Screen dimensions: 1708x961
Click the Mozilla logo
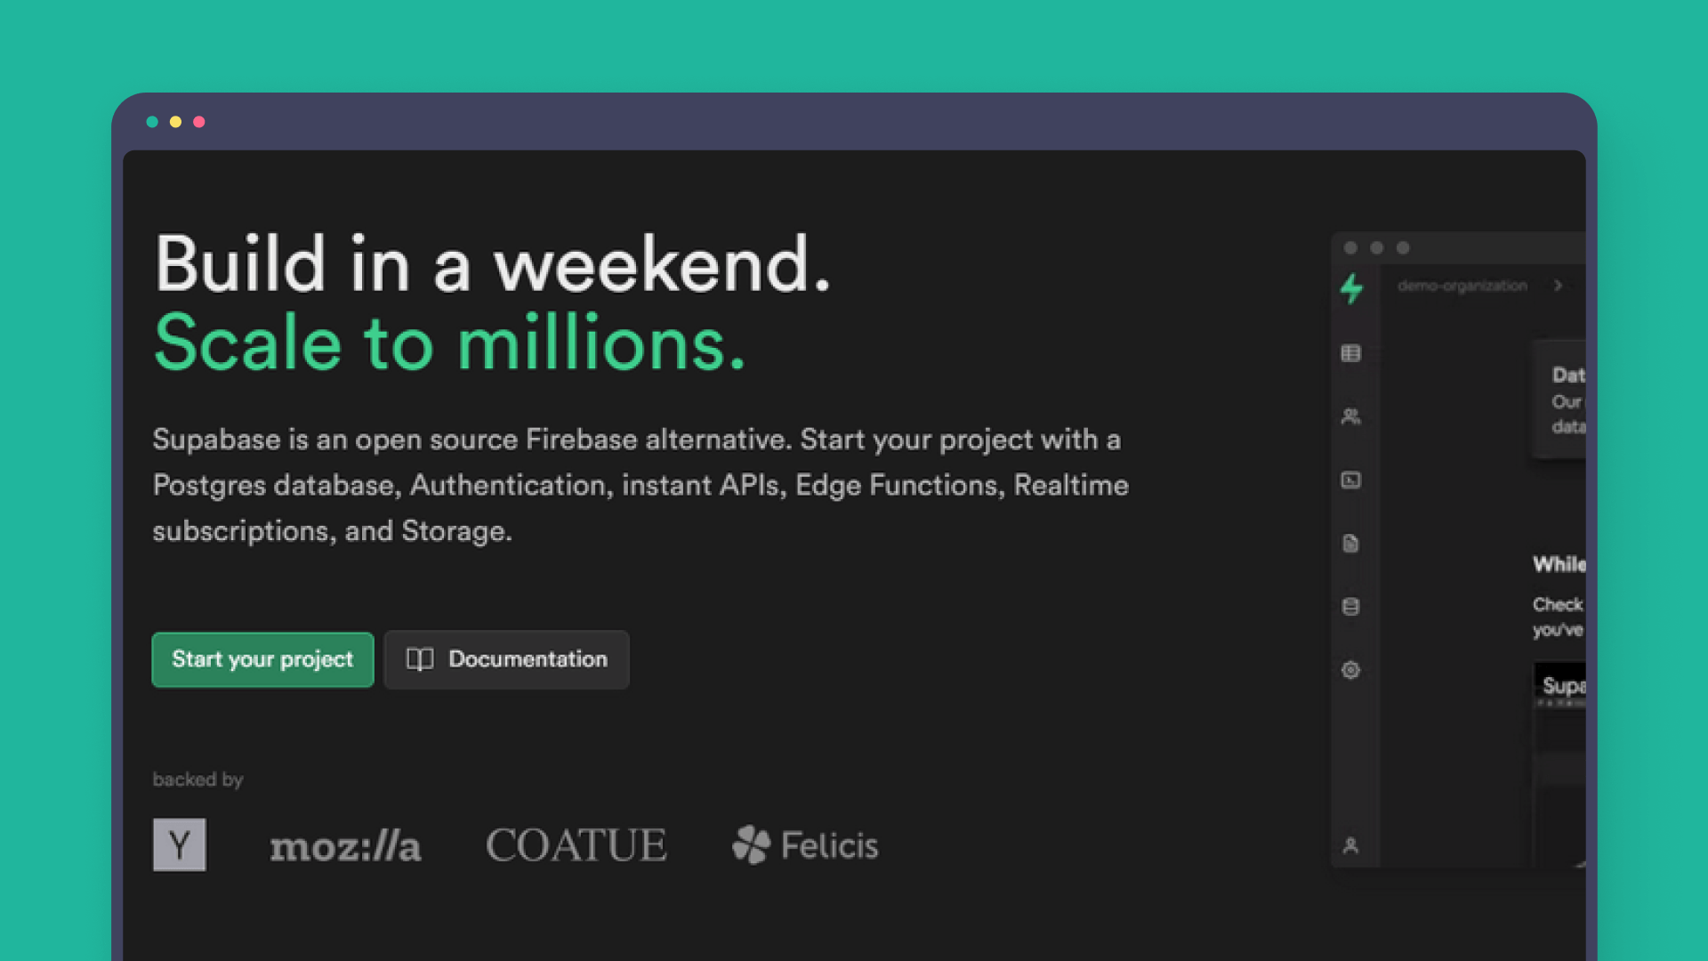345,845
